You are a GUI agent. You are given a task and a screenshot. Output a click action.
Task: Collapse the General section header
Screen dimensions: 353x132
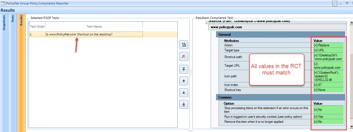click(x=281, y=35)
